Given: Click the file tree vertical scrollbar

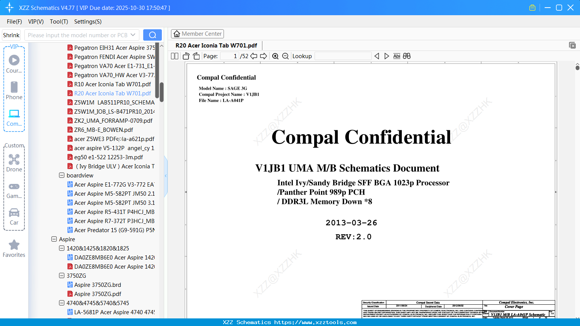Looking at the screenshot, I should 161,92.
